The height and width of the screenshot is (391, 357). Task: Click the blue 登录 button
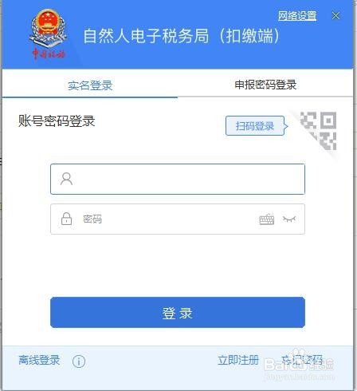click(x=178, y=312)
